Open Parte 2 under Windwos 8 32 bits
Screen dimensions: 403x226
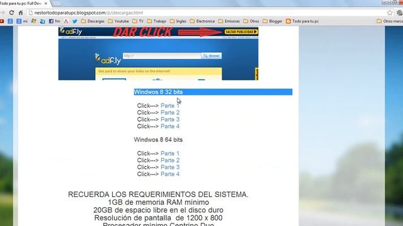pyautogui.click(x=170, y=112)
